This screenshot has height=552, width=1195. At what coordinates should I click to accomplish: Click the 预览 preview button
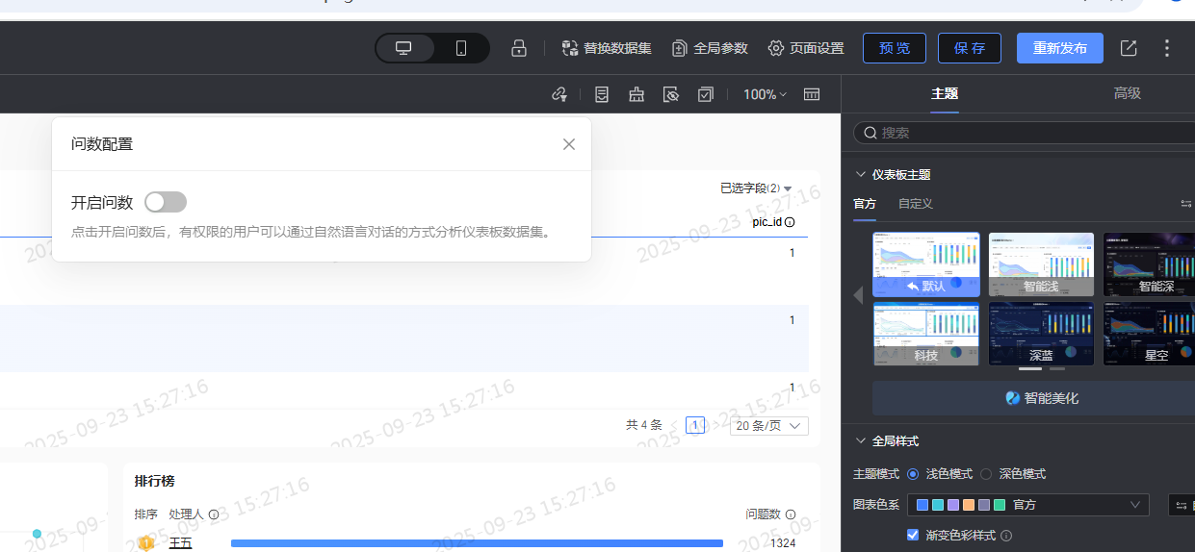(894, 48)
